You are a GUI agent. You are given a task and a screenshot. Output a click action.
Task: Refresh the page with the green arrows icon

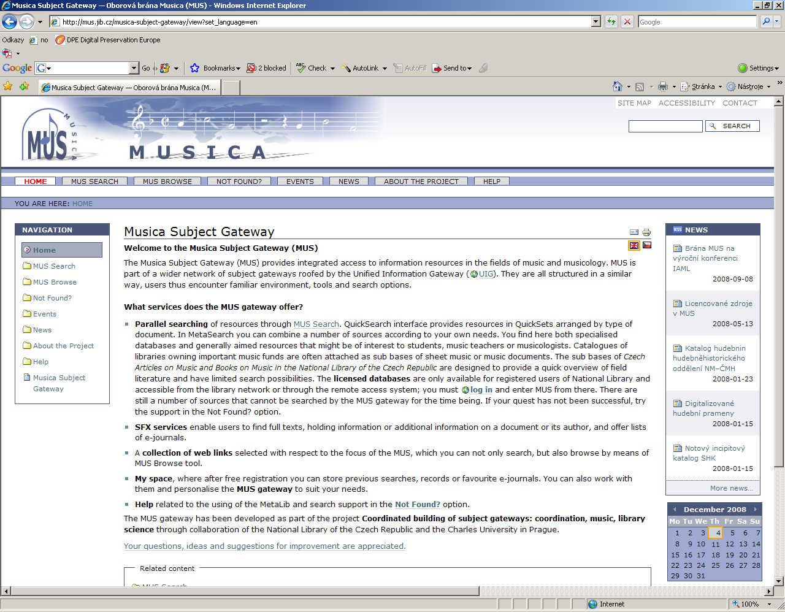pos(611,21)
